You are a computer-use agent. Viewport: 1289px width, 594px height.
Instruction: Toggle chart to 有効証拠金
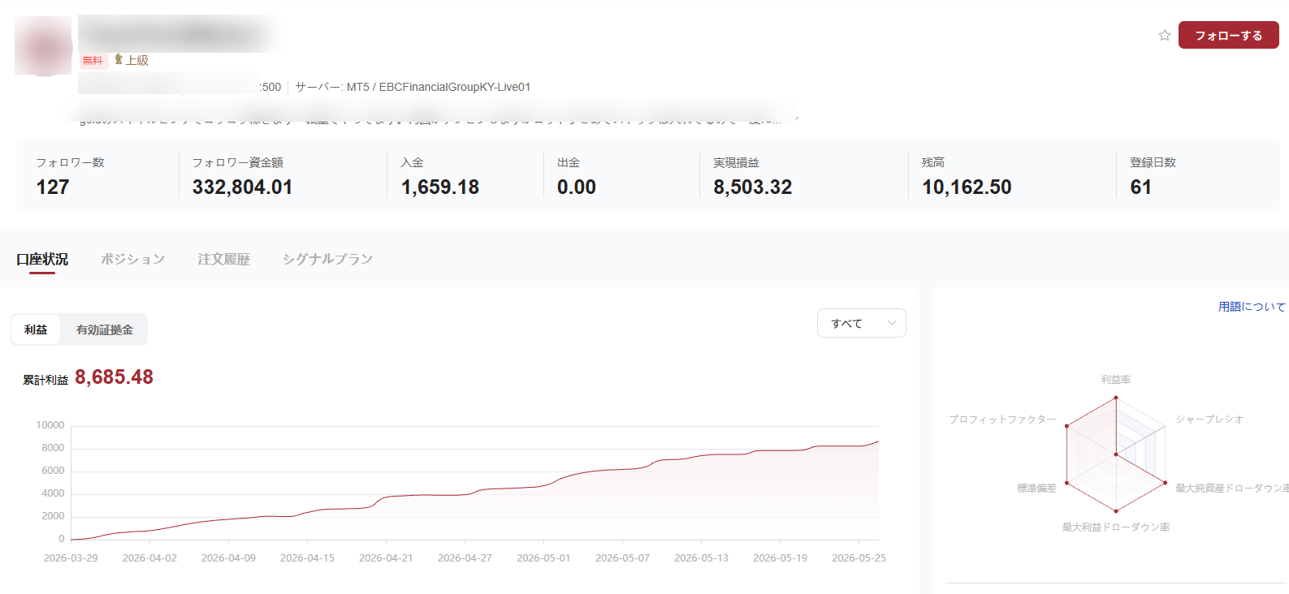coord(105,329)
